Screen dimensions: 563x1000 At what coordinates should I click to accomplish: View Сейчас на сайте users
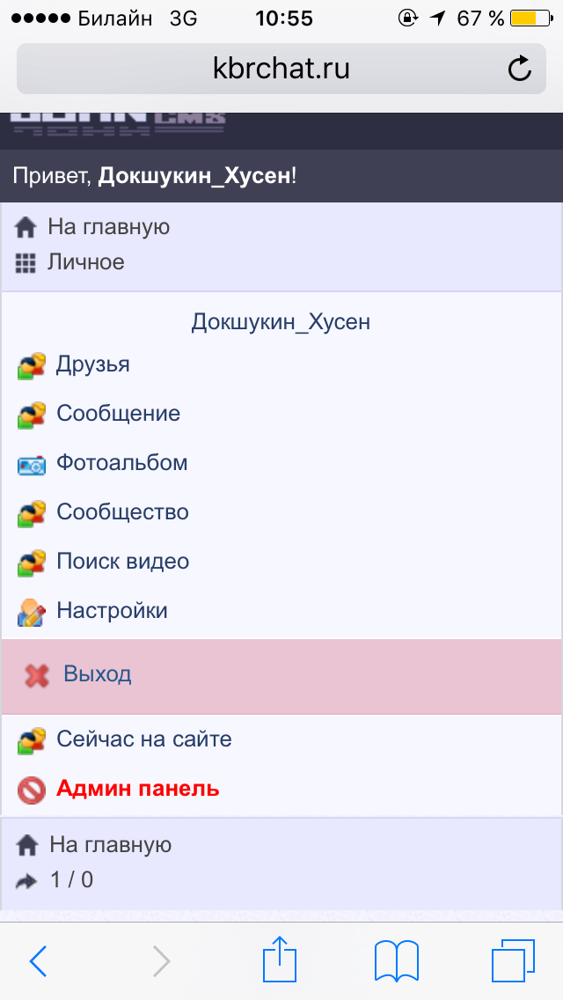[x=144, y=739]
